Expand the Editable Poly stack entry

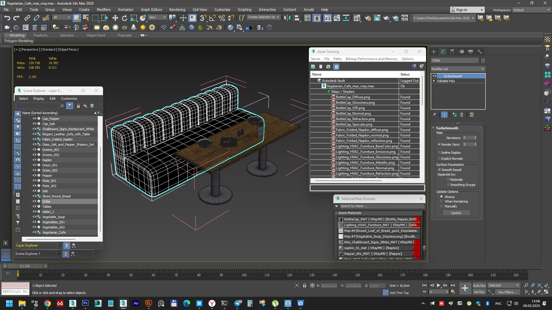tap(434, 81)
